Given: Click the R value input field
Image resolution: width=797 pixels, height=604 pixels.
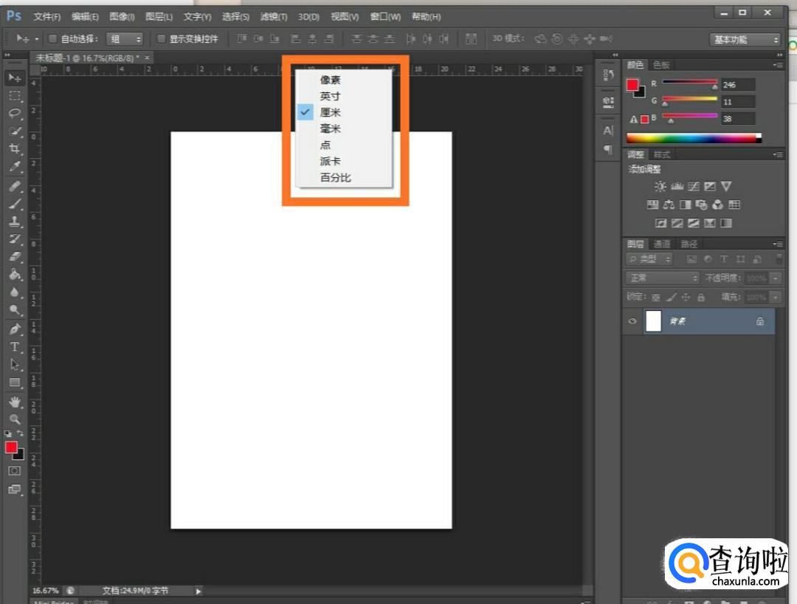Looking at the screenshot, I should 737,85.
